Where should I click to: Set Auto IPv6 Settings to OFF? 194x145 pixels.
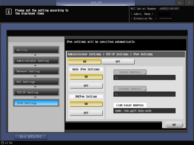[x=86, y=86]
